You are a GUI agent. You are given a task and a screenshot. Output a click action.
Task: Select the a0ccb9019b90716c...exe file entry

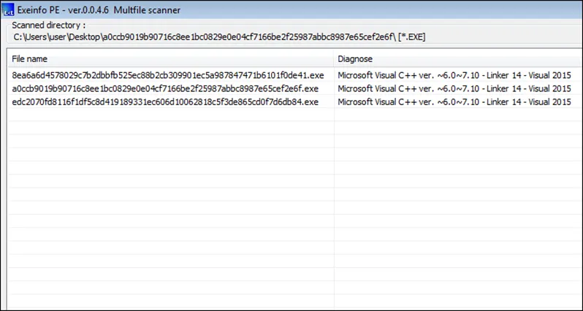[x=165, y=89]
